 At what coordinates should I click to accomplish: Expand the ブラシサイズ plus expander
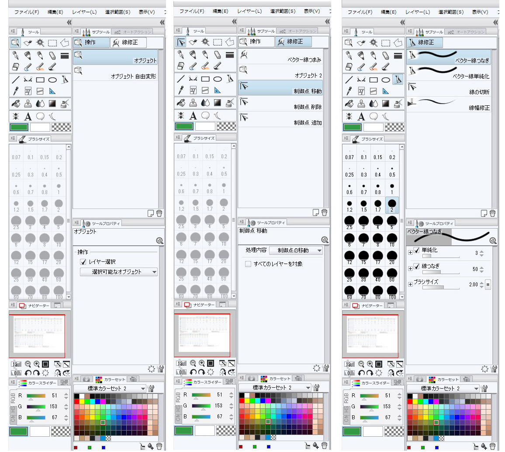(x=410, y=285)
